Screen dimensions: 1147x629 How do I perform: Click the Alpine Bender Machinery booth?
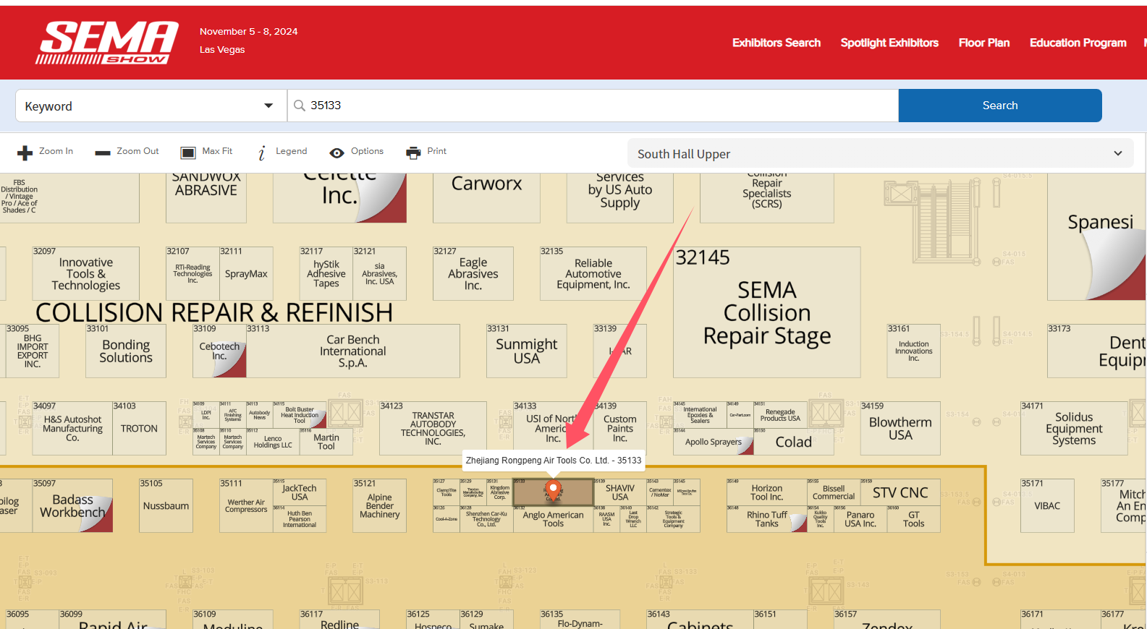[379, 505]
